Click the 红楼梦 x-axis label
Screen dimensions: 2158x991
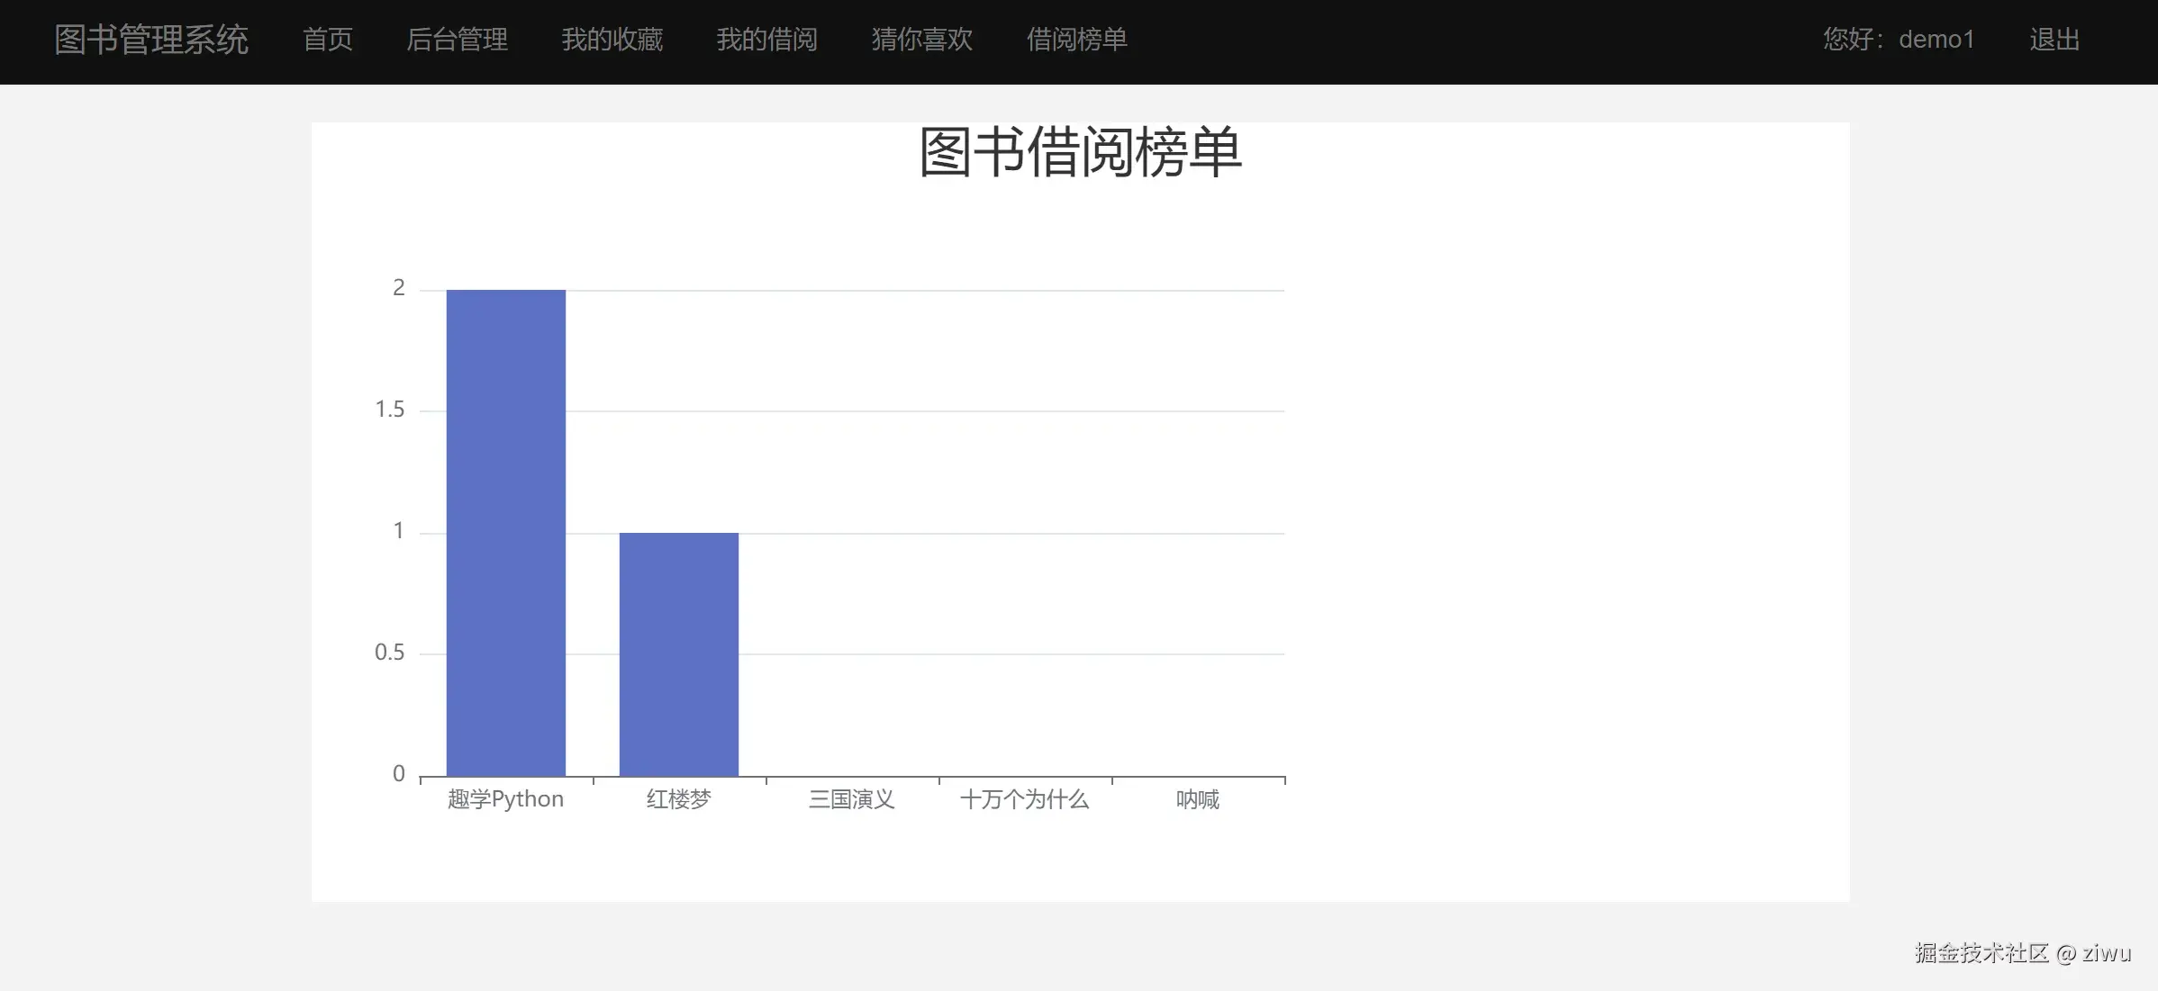pyautogui.click(x=678, y=799)
